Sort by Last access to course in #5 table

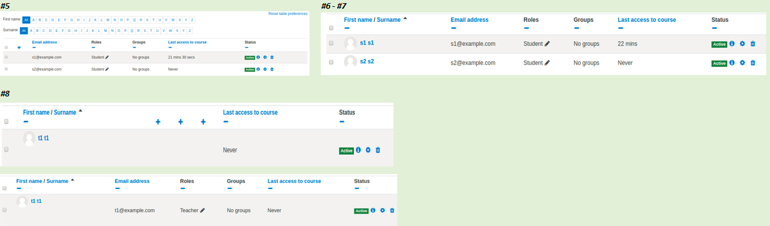(187, 42)
